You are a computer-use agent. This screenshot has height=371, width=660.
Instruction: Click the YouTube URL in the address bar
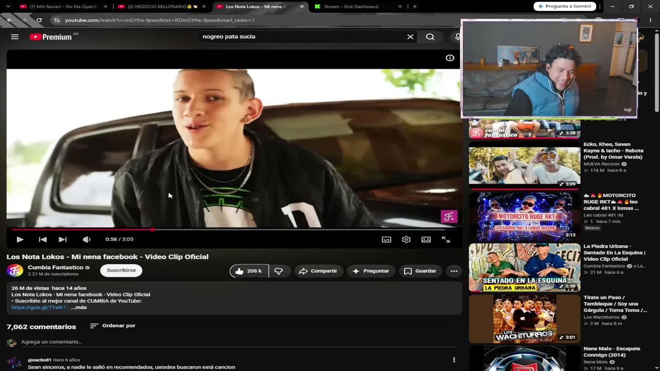click(x=160, y=20)
